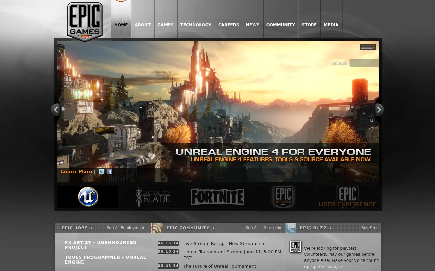Go to the News page
Screen dimensions: 435x271
coord(253,25)
